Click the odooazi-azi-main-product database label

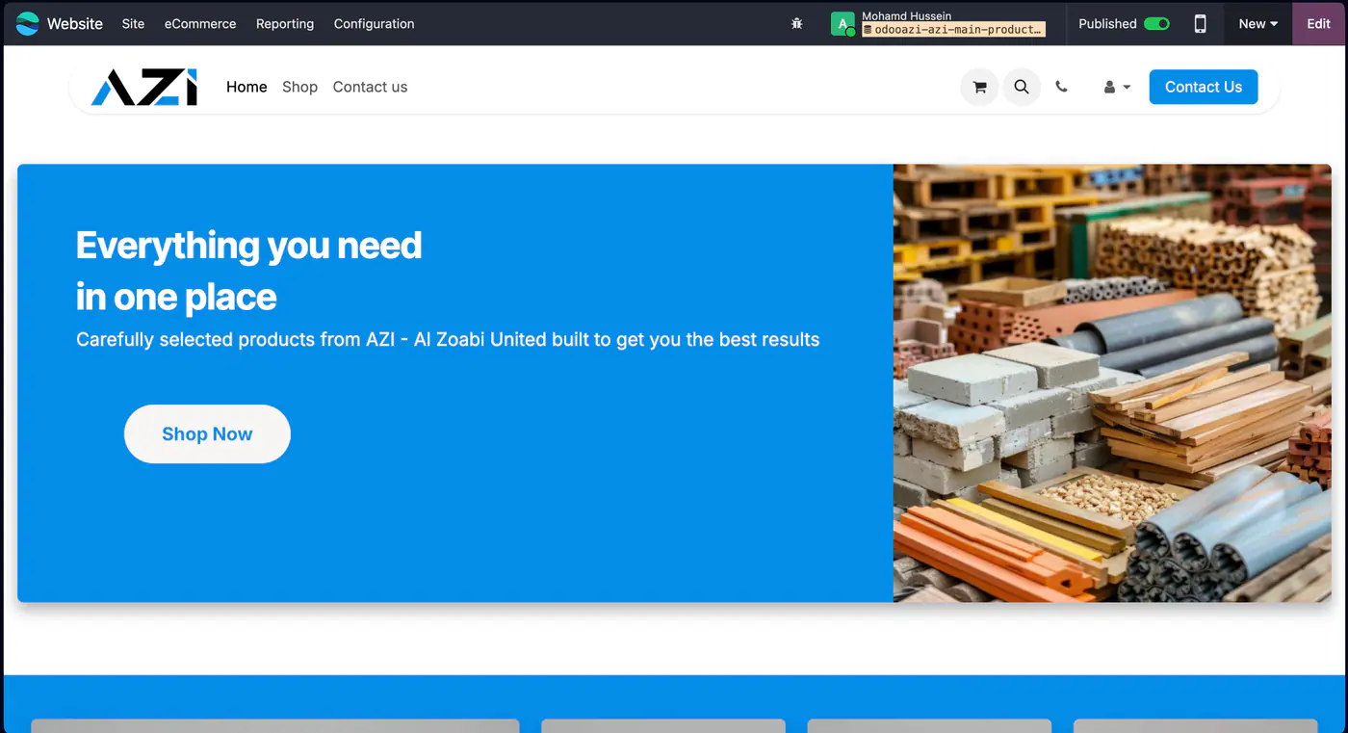[953, 30]
